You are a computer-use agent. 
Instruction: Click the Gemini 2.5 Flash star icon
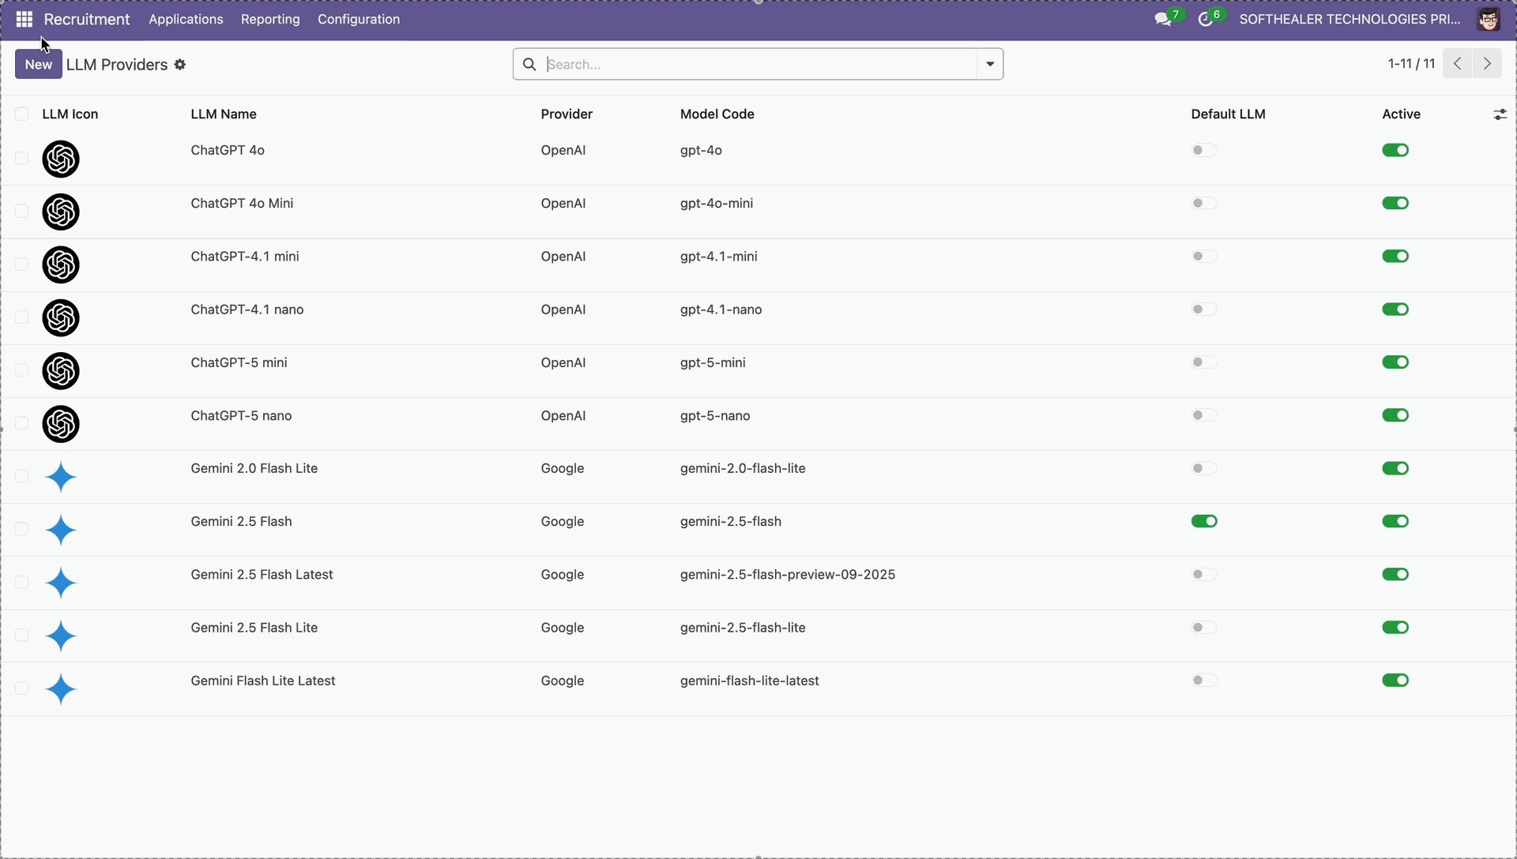coord(61,531)
